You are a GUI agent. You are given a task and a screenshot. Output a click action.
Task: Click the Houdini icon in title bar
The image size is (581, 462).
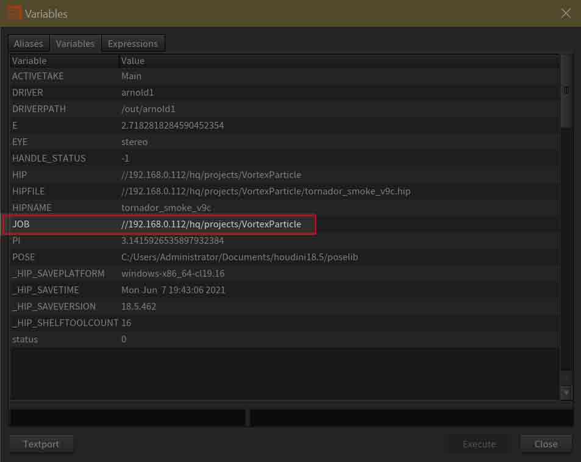click(14, 13)
